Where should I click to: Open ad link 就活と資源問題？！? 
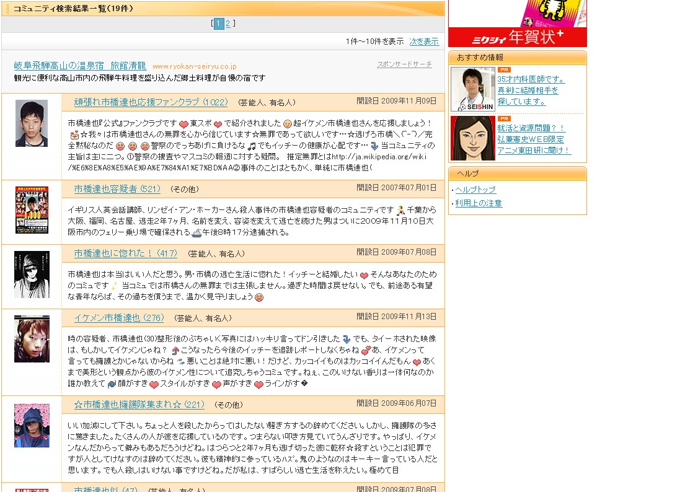coord(531,128)
